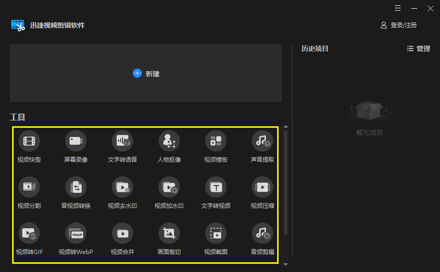Image resolution: width=440 pixels, height=272 pixels.
Task: Select the 视频去水印 watermark removal tool
Action: point(123,187)
